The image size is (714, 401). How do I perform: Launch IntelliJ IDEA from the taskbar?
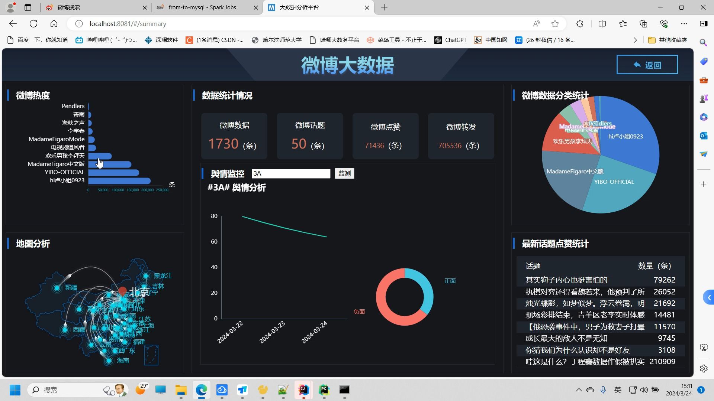coord(303,390)
